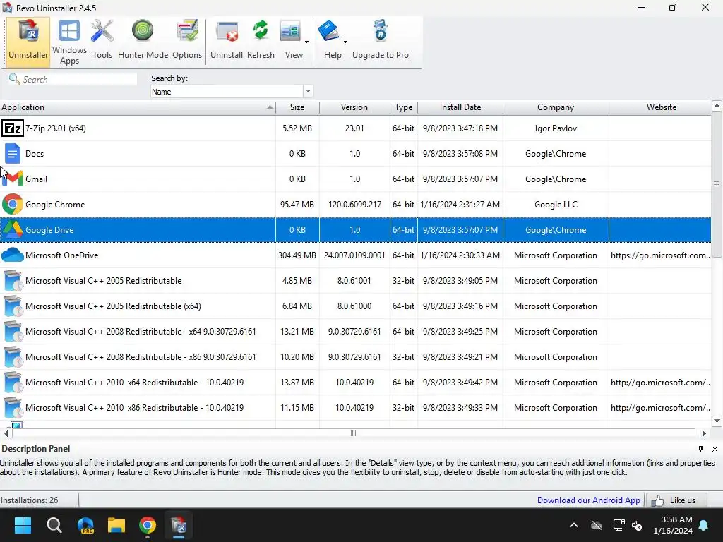Open taskbar Search
Viewport: 723px width, 542px height.
pyautogui.click(x=54, y=525)
